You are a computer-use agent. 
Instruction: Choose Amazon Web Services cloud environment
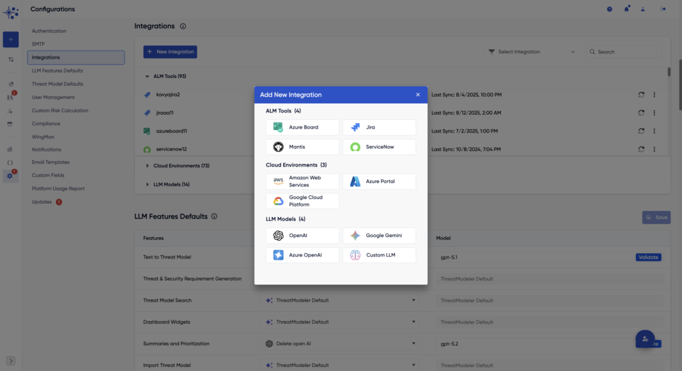302,181
